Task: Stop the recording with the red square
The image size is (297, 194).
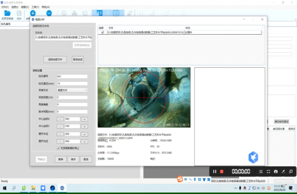Action: [x=222, y=171]
